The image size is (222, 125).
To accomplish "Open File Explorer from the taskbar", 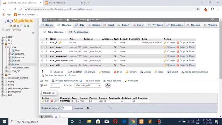I will [x=89, y=122].
